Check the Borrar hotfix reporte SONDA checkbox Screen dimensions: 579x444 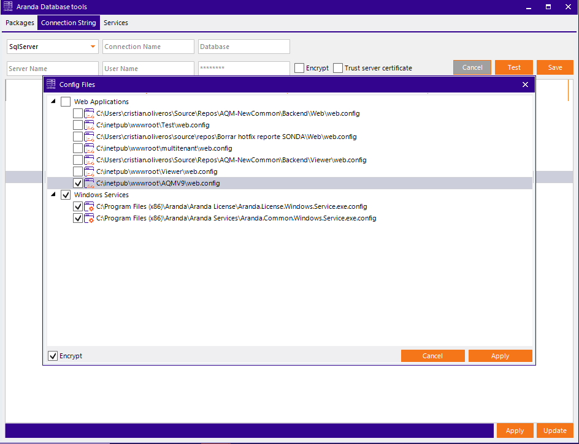[x=77, y=137]
